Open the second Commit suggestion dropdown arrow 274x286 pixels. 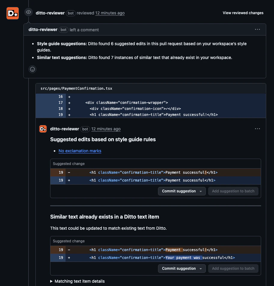(201, 268)
